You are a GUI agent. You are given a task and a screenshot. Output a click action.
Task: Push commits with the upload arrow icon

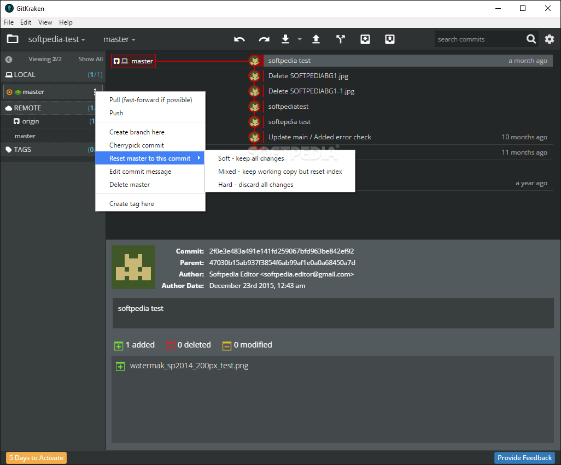(316, 39)
